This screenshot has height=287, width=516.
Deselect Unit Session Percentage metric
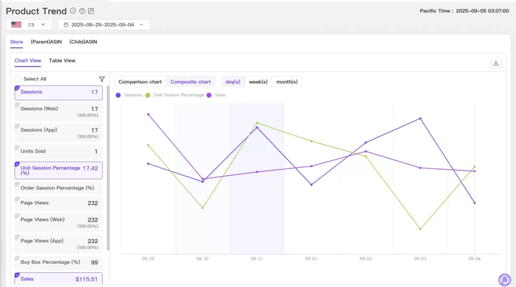(58, 170)
